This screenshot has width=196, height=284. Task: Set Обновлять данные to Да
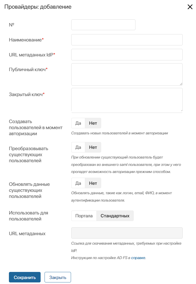pyautogui.click(x=78, y=183)
